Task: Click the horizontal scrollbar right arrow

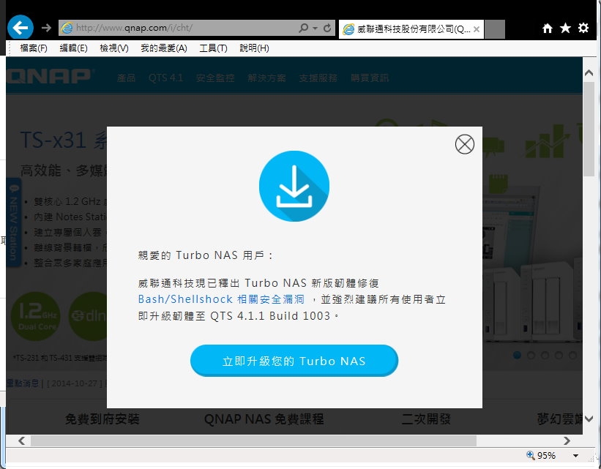Action: 567,440
